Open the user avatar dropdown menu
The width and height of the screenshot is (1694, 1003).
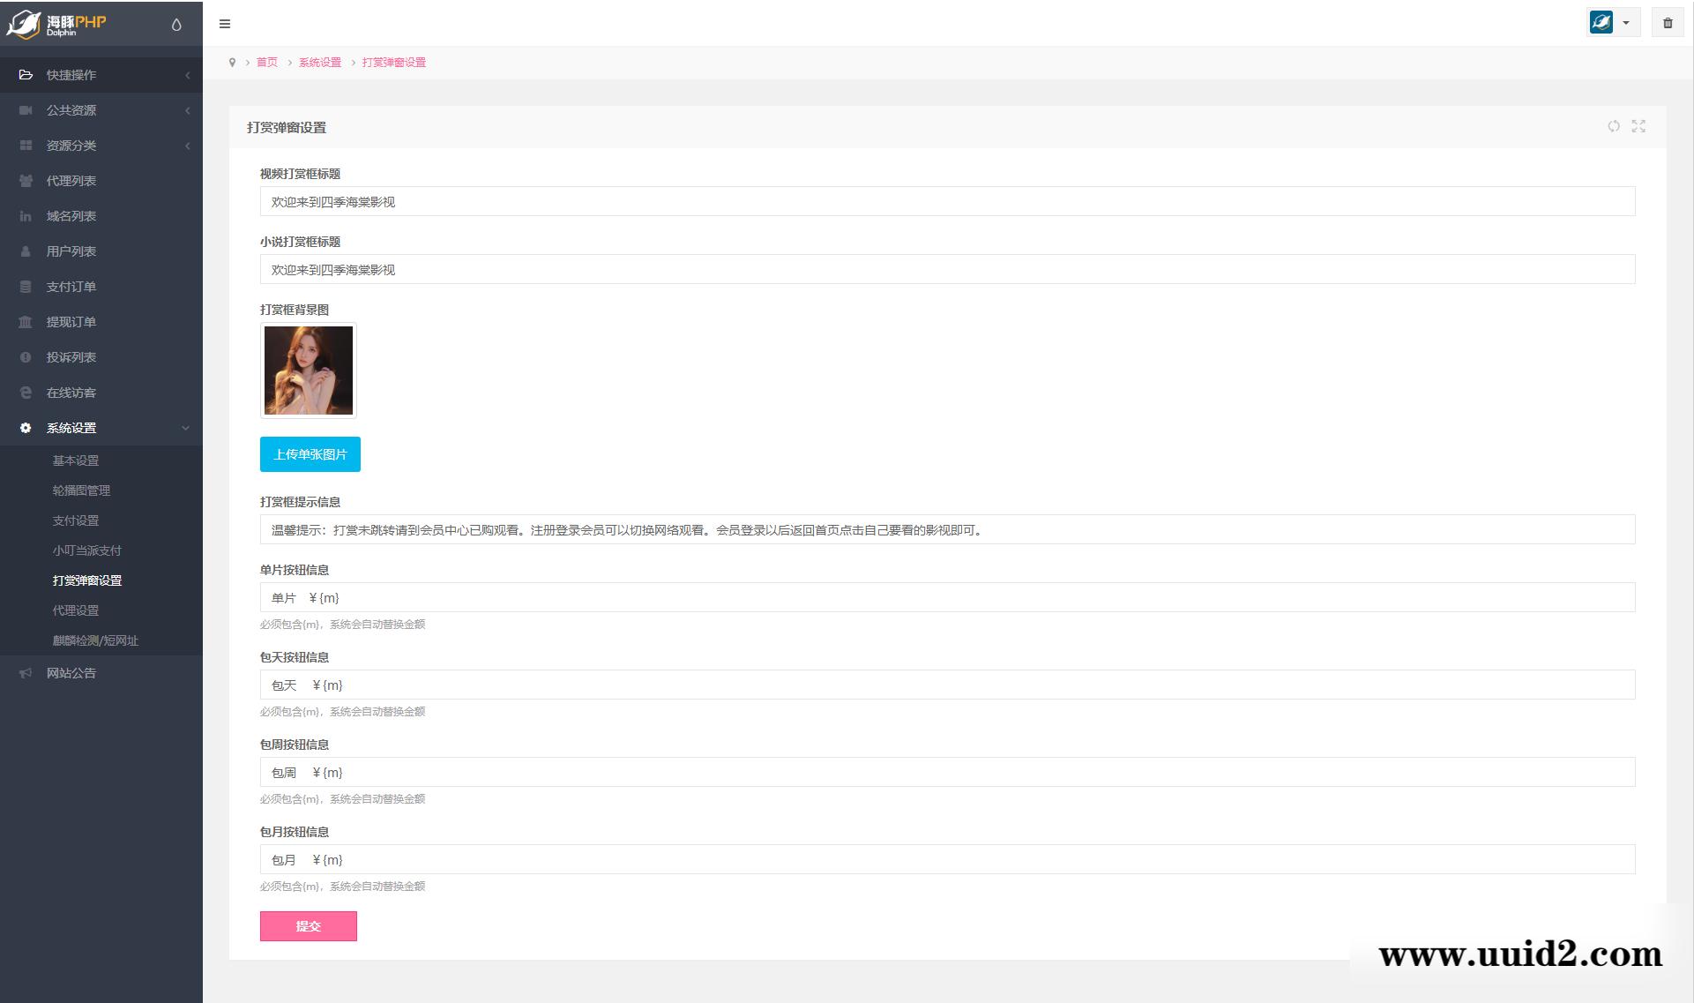click(1612, 23)
